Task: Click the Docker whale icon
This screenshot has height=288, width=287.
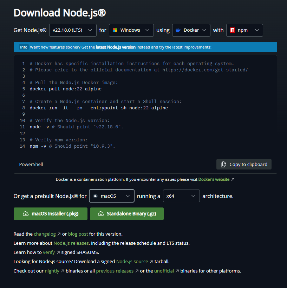Action: tap(178, 30)
